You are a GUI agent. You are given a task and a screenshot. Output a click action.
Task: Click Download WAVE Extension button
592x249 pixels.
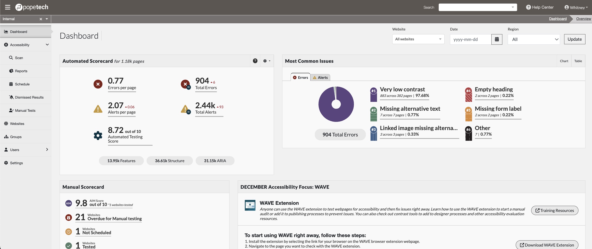pyautogui.click(x=547, y=245)
